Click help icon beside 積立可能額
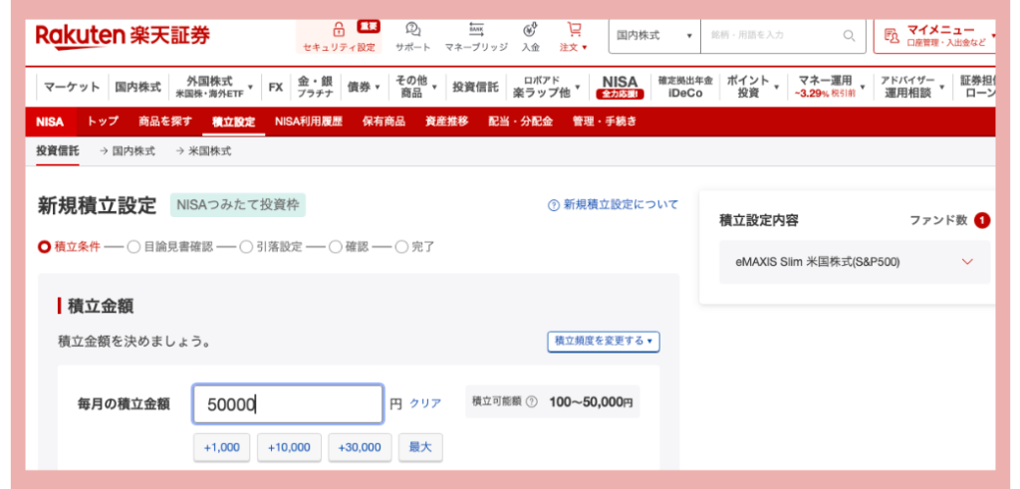 531,402
